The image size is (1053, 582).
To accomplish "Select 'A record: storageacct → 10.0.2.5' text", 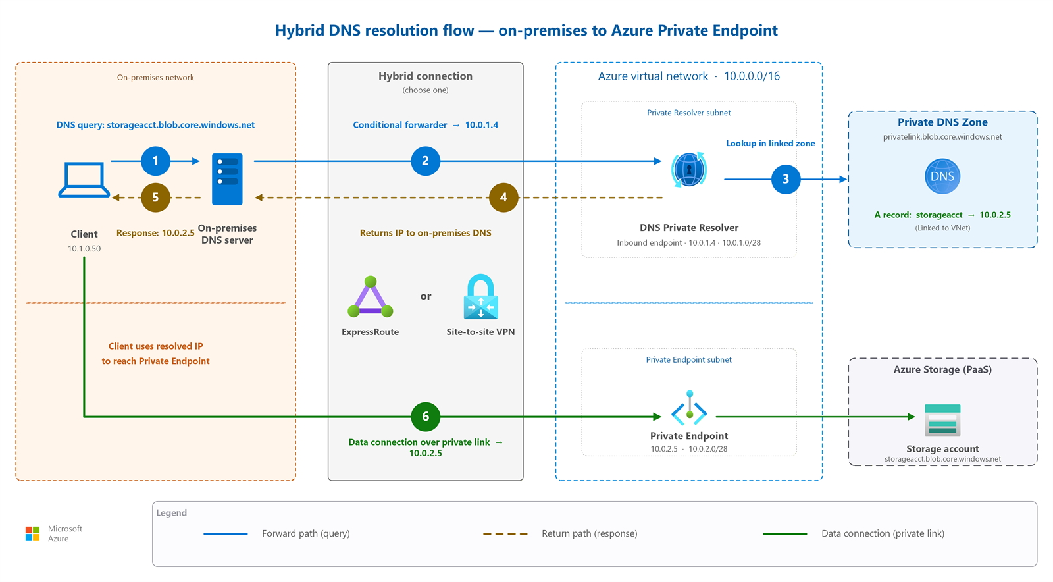I will (x=942, y=215).
